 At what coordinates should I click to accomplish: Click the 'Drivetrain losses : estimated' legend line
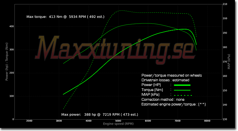pyautogui.click(x=165, y=80)
